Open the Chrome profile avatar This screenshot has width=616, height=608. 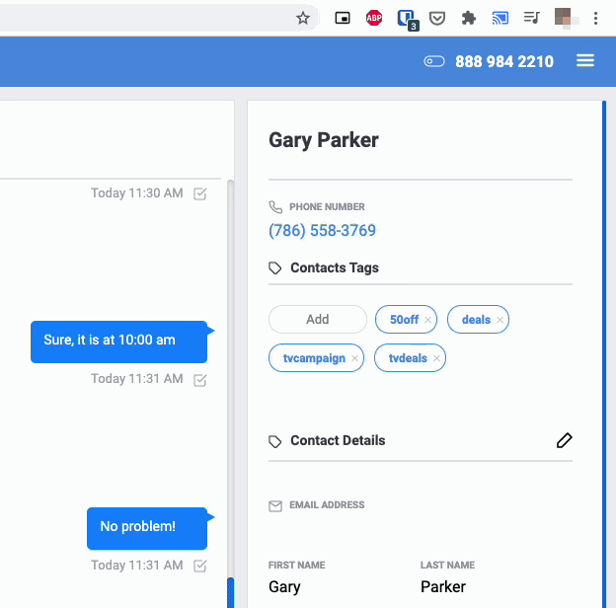pos(564,18)
